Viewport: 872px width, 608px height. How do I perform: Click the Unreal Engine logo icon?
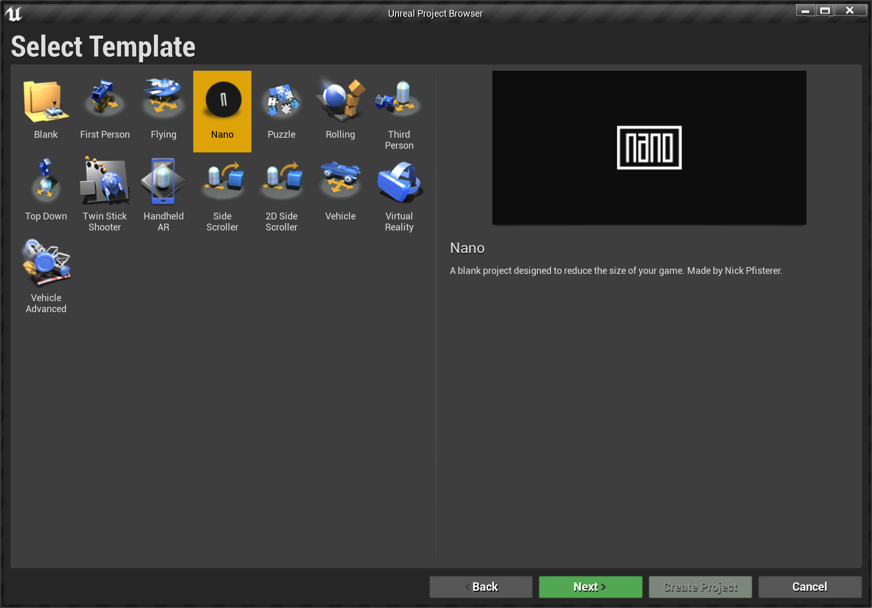(x=14, y=13)
